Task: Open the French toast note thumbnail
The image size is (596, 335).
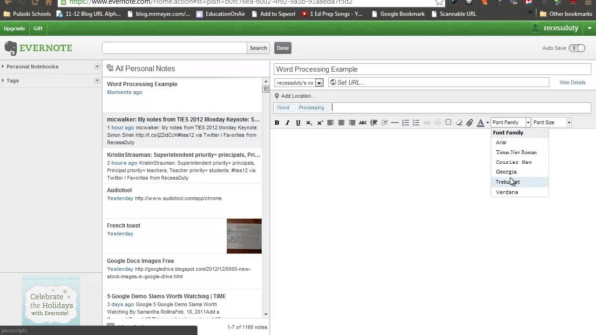Action: click(x=244, y=236)
